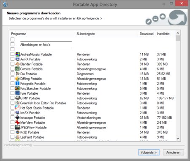
Task: Select the LazPaint Portable row text
Action: (32, 137)
